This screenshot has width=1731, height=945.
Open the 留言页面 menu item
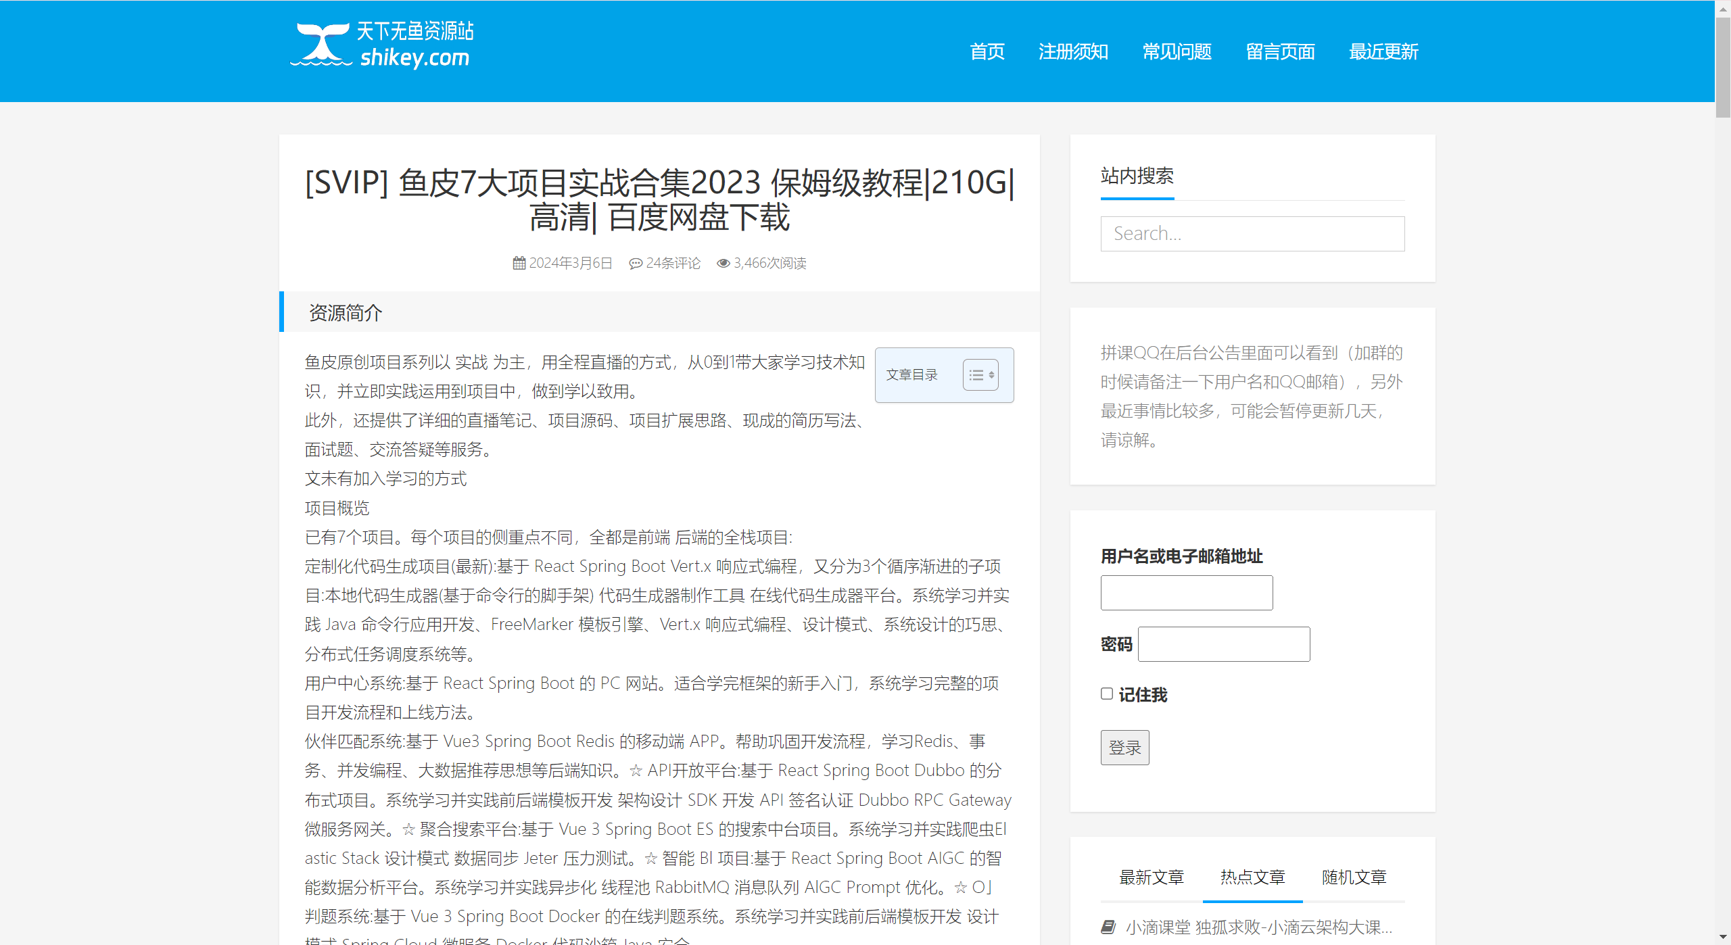tap(1280, 51)
